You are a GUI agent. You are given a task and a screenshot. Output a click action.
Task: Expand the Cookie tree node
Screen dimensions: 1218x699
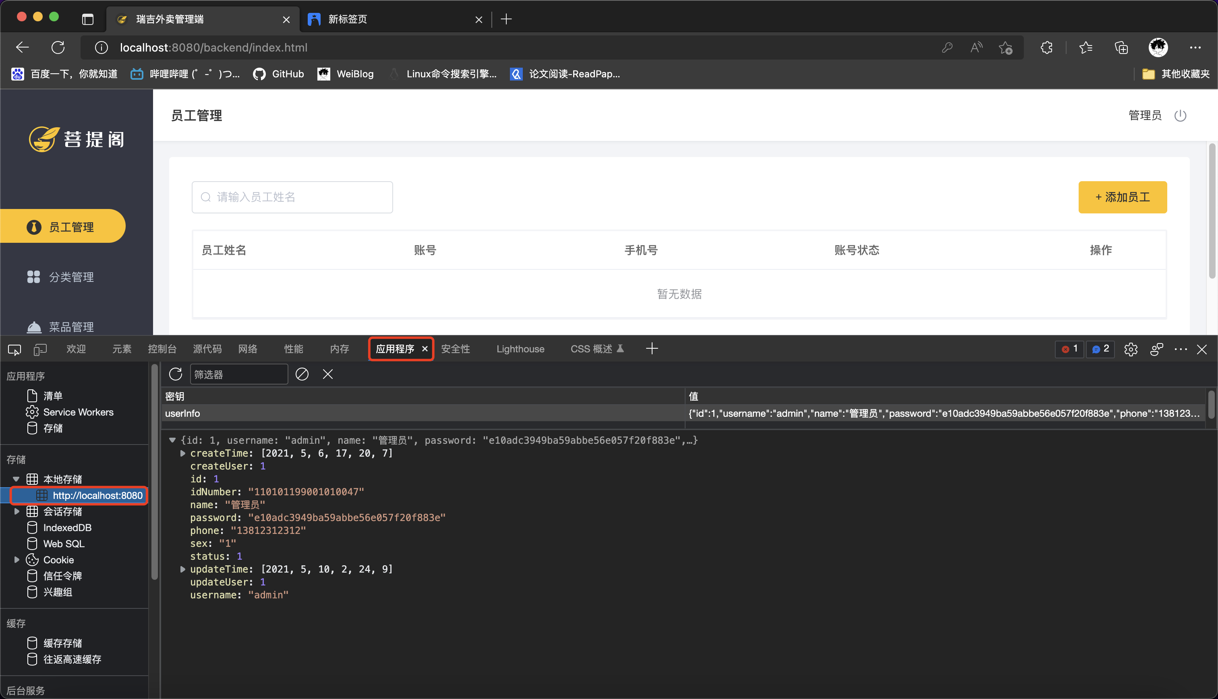click(17, 560)
